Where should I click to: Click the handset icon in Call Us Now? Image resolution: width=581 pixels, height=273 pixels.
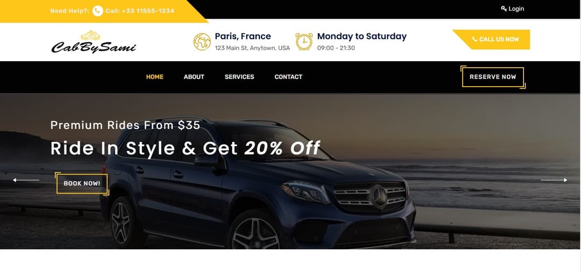tap(474, 39)
